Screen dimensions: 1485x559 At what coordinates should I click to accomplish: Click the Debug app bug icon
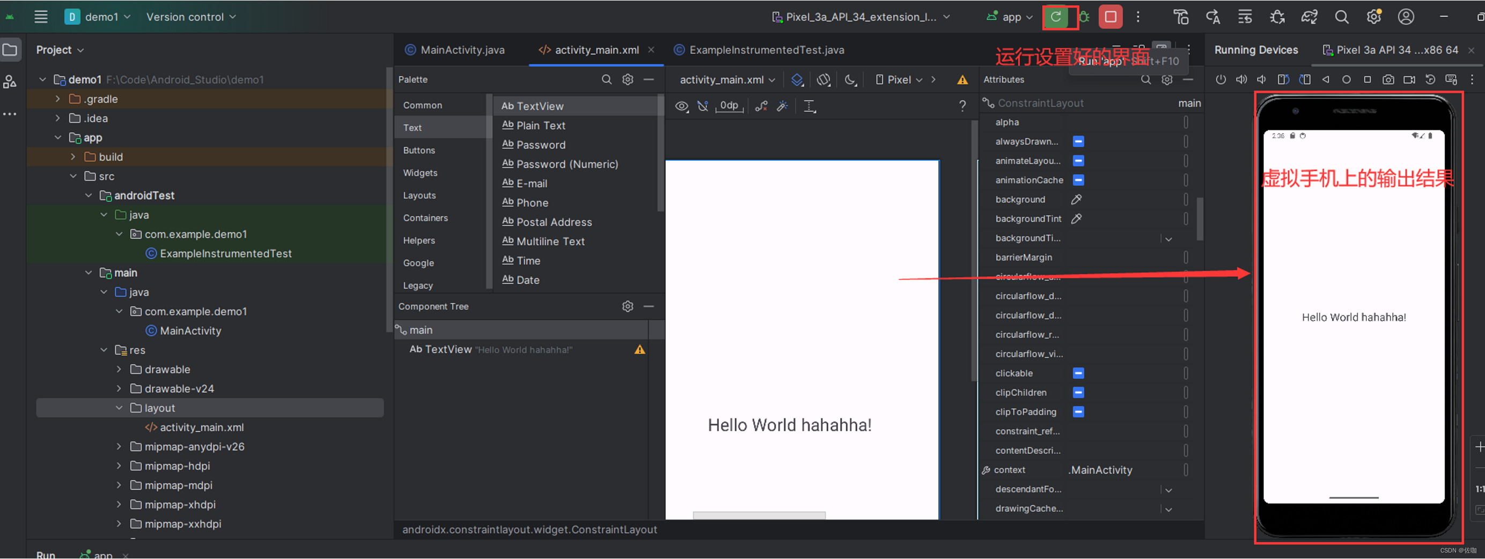[1084, 17]
